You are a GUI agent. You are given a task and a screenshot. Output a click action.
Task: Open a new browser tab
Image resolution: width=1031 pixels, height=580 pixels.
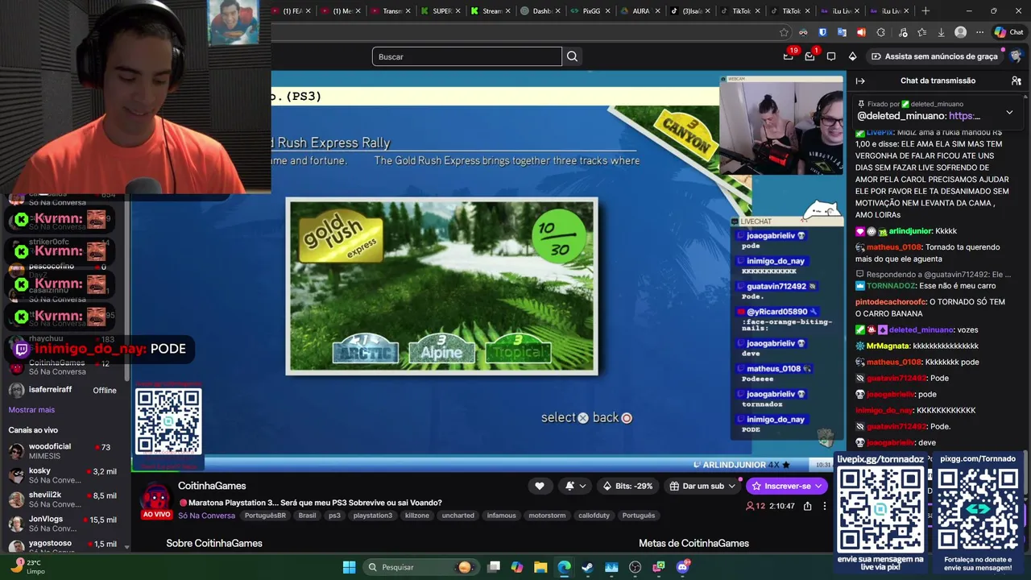[x=925, y=10]
